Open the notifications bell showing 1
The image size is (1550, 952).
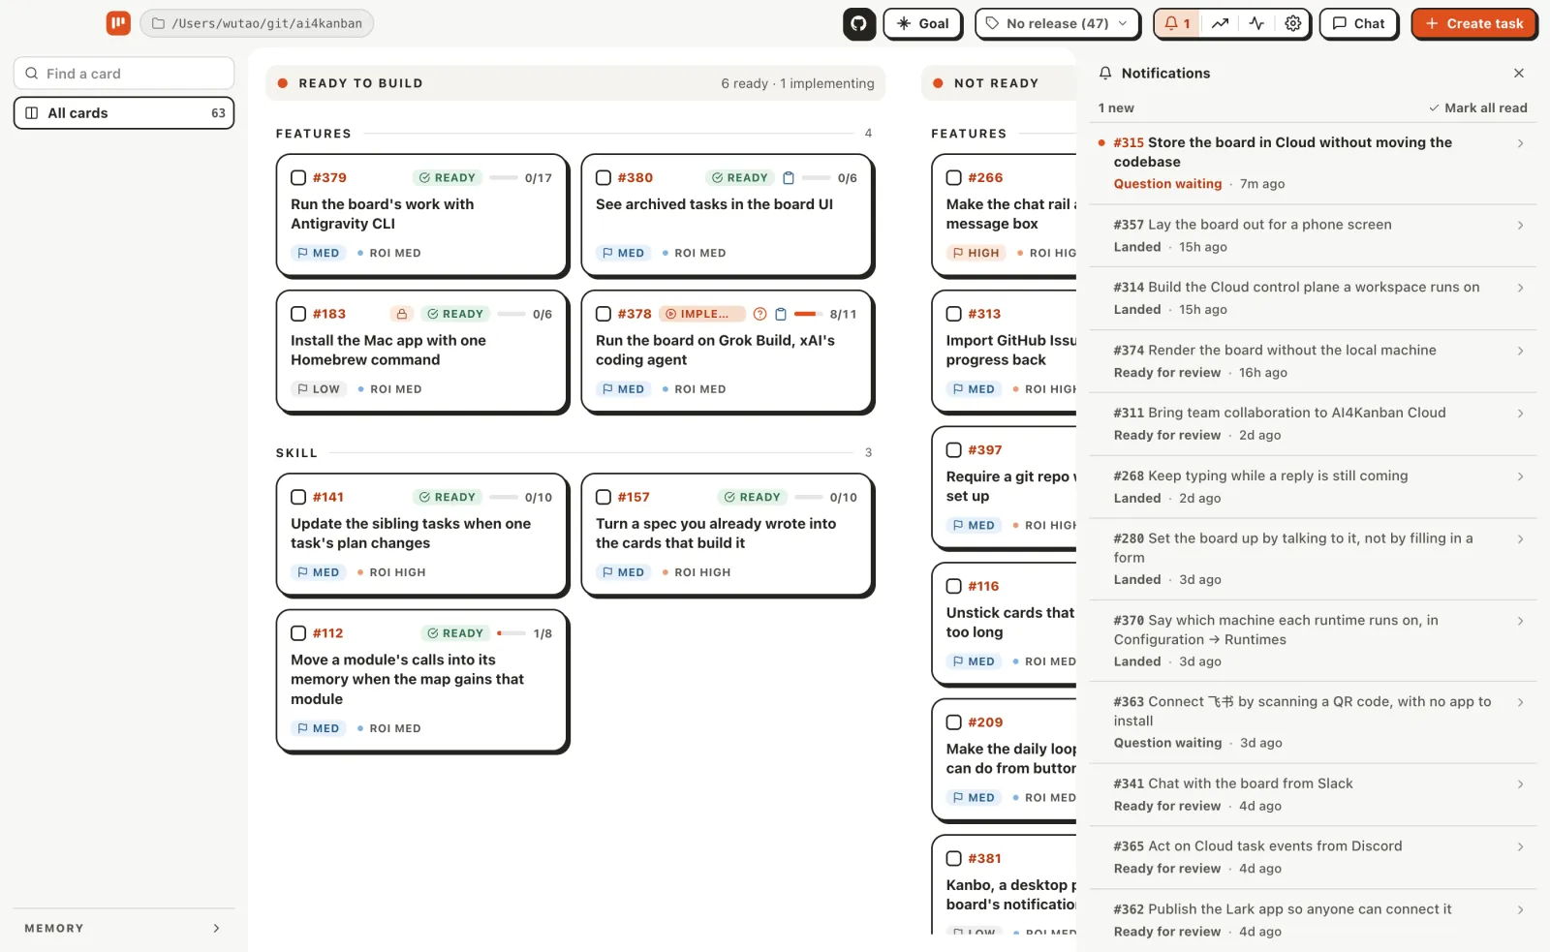click(1177, 23)
